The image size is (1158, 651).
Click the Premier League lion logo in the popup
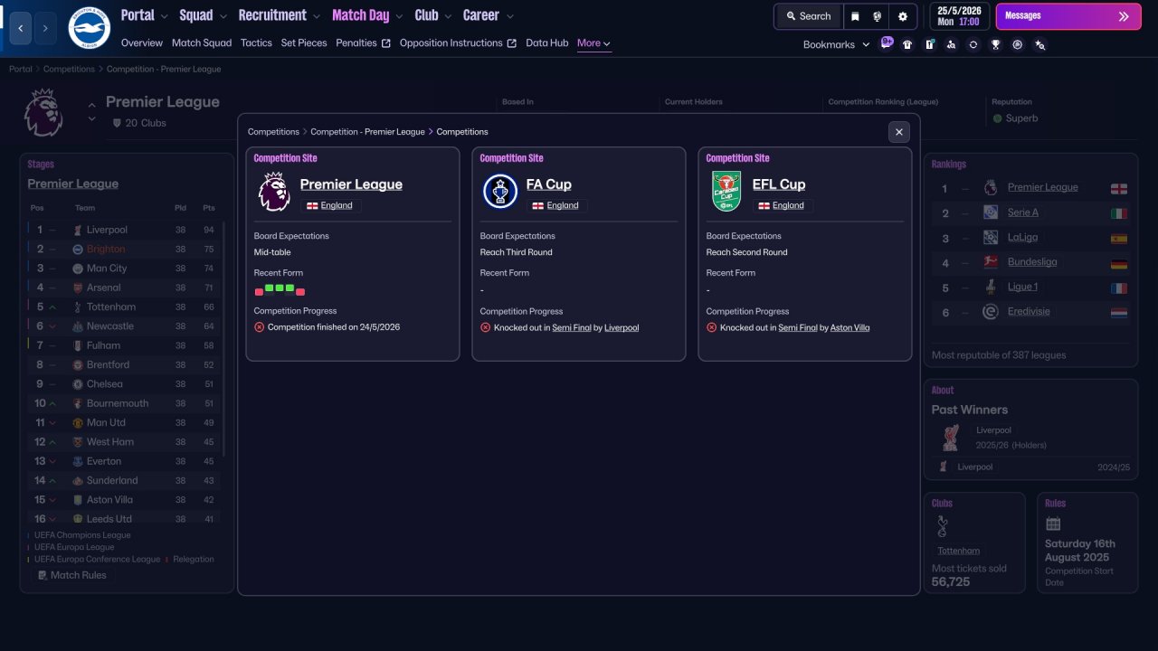[x=274, y=192]
